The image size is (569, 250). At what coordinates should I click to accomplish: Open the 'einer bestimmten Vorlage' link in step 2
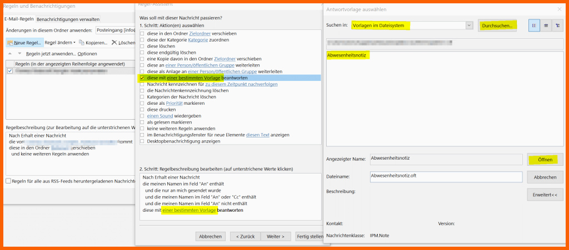(x=189, y=210)
